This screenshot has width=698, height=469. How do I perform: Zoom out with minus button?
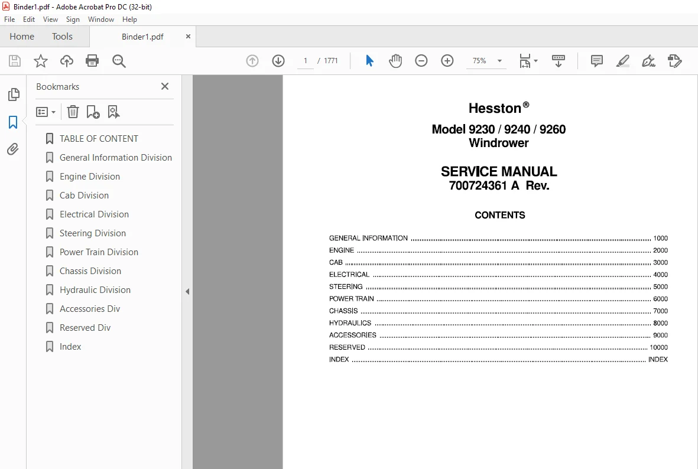point(421,60)
